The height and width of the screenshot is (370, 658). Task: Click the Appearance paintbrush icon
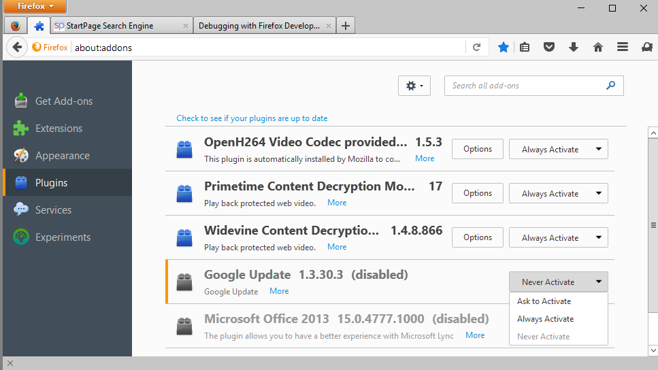tap(21, 156)
